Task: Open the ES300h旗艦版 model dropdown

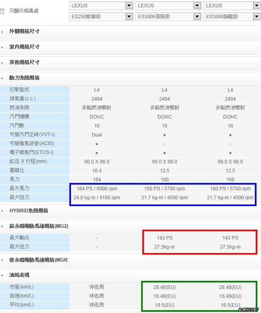Action: [x=232, y=17]
